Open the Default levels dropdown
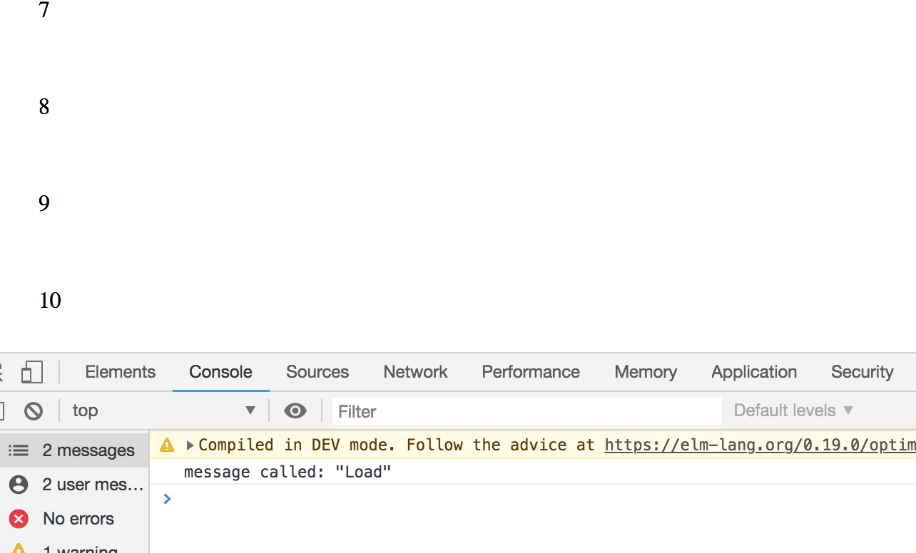 click(x=793, y=410)
